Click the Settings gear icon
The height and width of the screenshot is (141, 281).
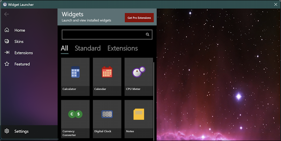tap(7, 131)
